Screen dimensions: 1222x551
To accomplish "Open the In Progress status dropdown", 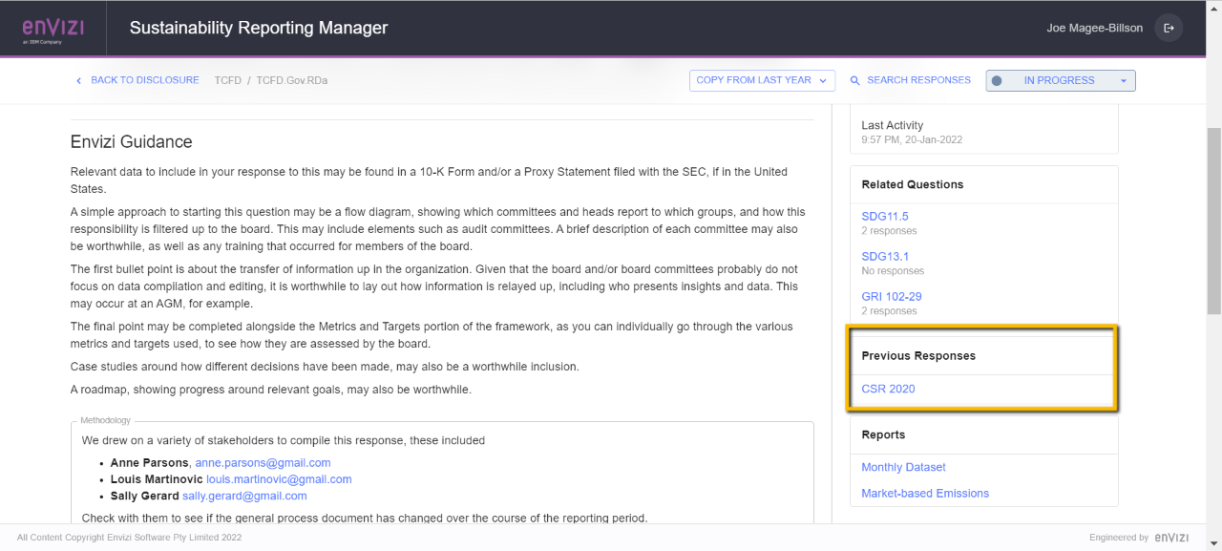I will (x=1061, y=81).
